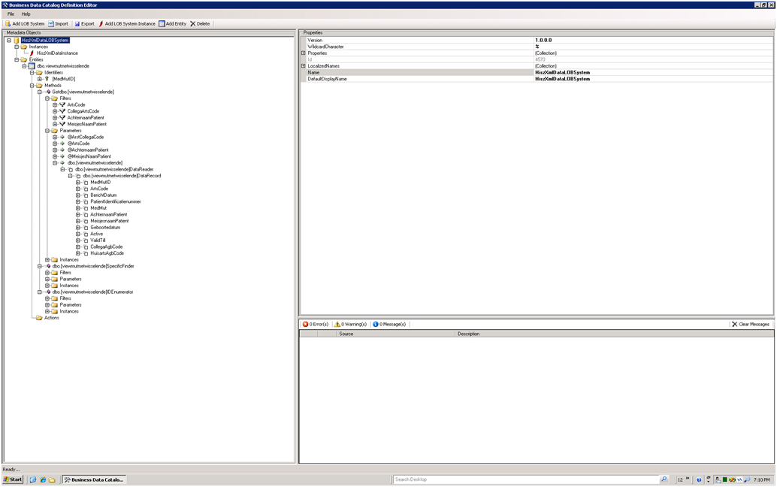Click green arrow icon of @MeisjesNaamPatient parameter
Viewport: 777px width, 487px height.
pyautogui.click(x=62, y=156)
